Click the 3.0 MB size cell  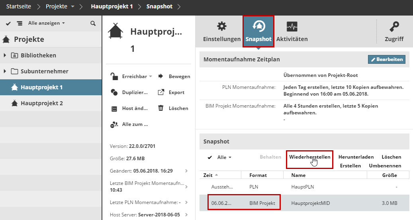(390, 203)
